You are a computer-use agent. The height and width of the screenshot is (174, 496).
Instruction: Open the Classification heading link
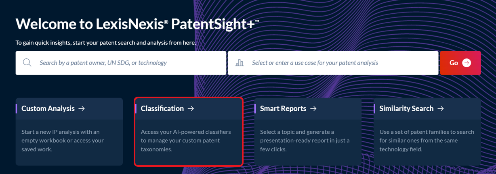pyautogui.click(x=162, y=108)
